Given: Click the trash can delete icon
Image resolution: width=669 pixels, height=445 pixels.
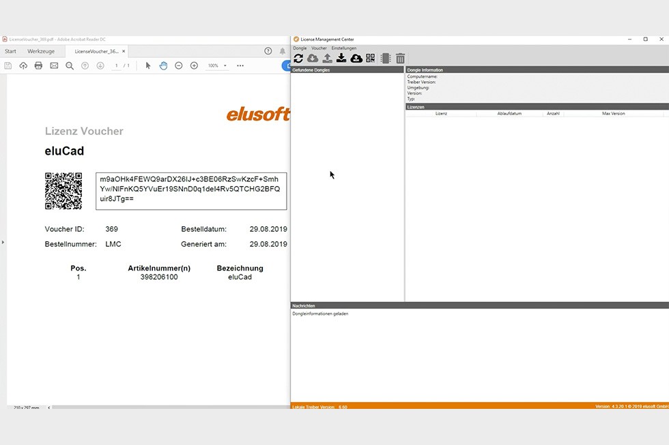Looking at the screenshot, I should click(x=400, y=59).
